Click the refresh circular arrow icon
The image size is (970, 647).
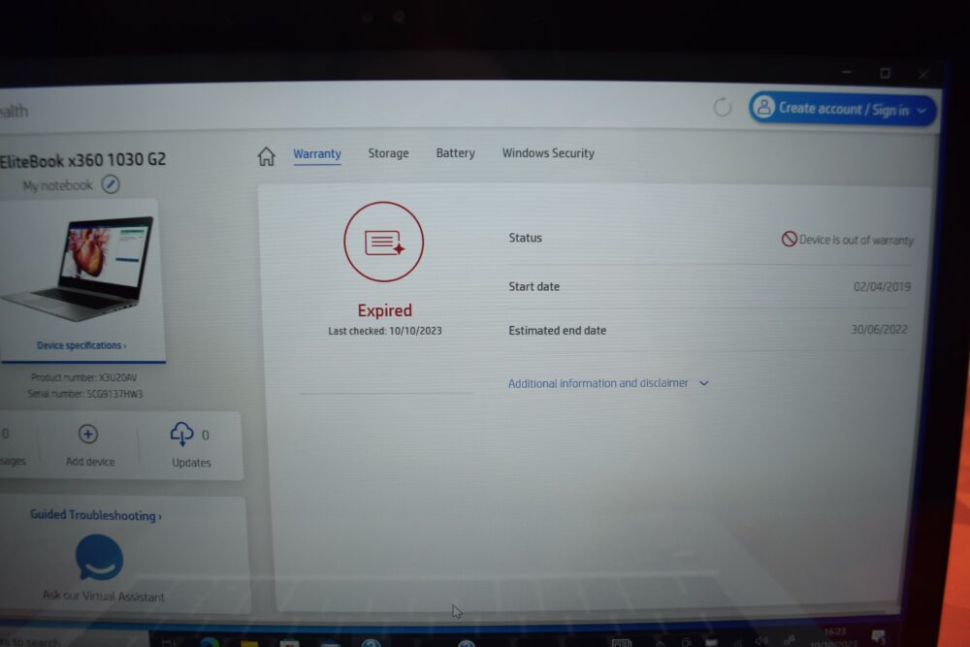click(x=722, y=107)
